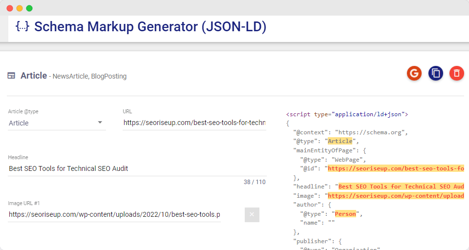Image resolution: width=469 pixels, height=250 pixels.
Task: Click the "mainEntityOfPage" line in code
Action: click(330, 150)
